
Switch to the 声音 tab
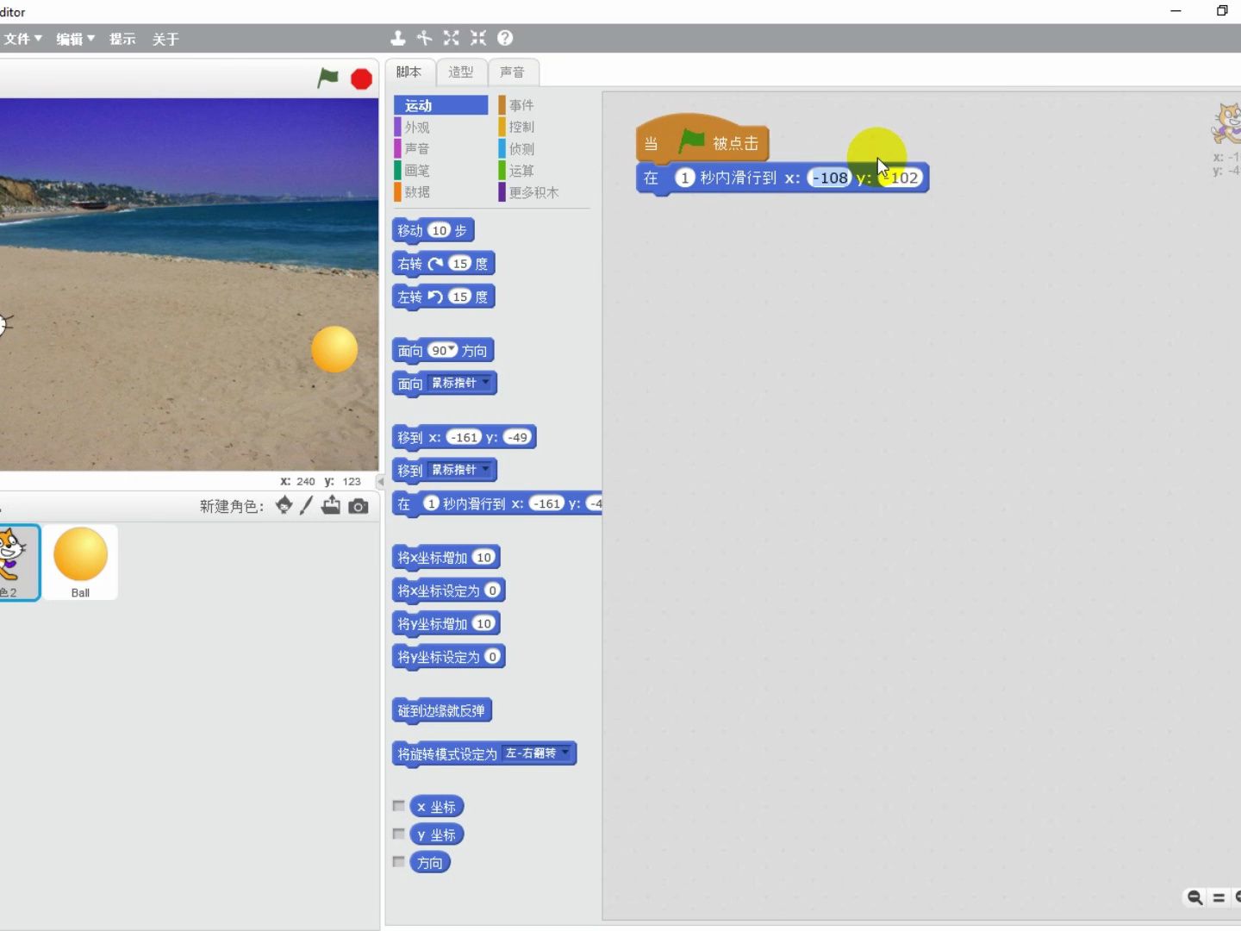tap(513, 72)
